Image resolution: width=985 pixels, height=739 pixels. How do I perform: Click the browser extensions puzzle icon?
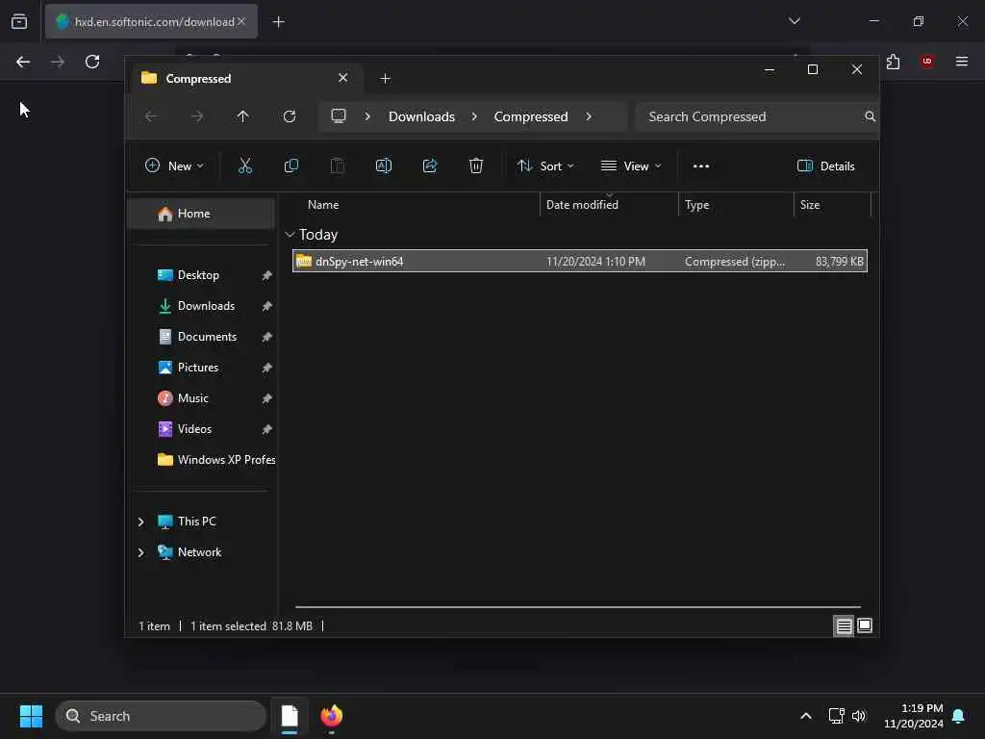[893, 62]
